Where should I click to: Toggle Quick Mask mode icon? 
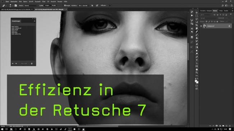tap(197, 86)
